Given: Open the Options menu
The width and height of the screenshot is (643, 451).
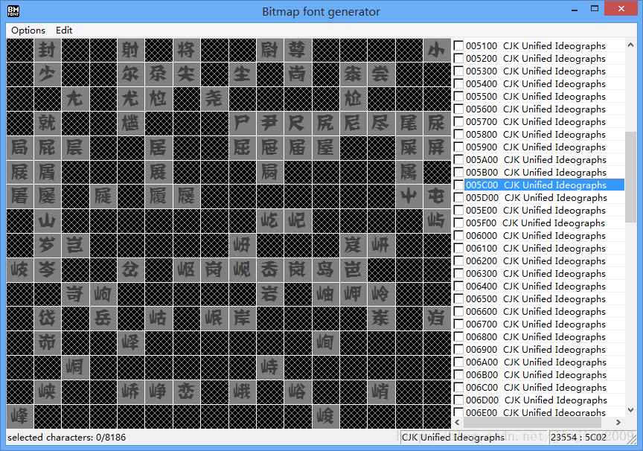Looking at the screenshot, I should tap(28, 31).
